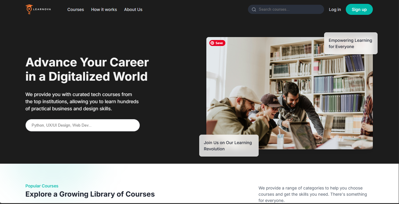399x204 pixels.
Task: Click the Log in link
Action: tap(335, 9)
